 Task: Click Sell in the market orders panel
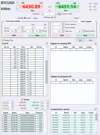tap(14, 35)
